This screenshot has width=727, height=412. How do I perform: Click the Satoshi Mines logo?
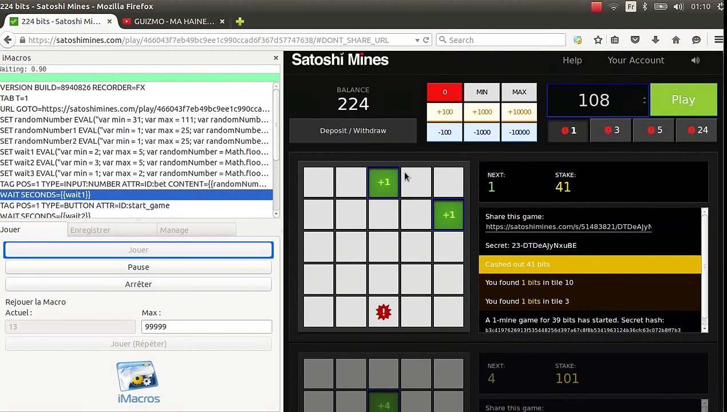[340, 60]
